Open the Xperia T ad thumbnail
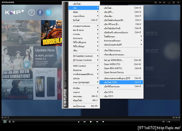 45,84
